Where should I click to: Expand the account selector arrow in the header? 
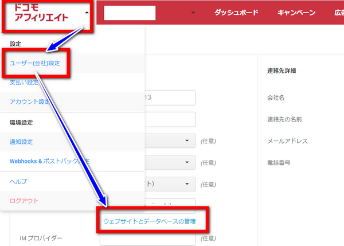coord(193,13)
